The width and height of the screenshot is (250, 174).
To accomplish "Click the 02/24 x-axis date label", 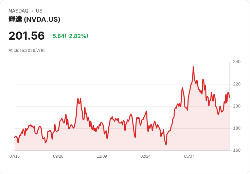I will (145, 156).
